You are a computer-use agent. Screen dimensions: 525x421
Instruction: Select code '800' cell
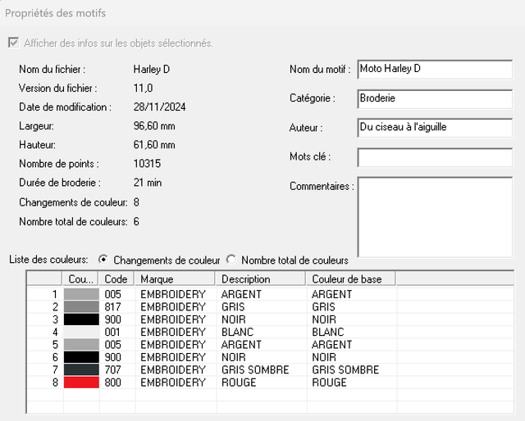click(113, 383)
